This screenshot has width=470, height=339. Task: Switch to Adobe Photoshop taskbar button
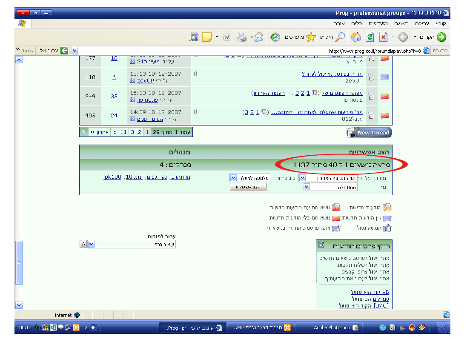coord(330,328)
